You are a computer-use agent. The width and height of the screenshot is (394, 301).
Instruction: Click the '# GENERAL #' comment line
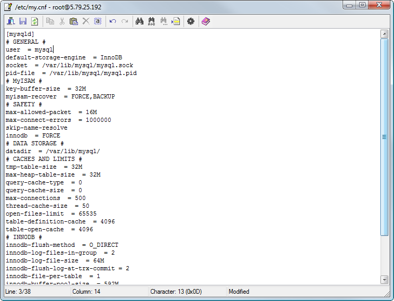tap(25, 42)
